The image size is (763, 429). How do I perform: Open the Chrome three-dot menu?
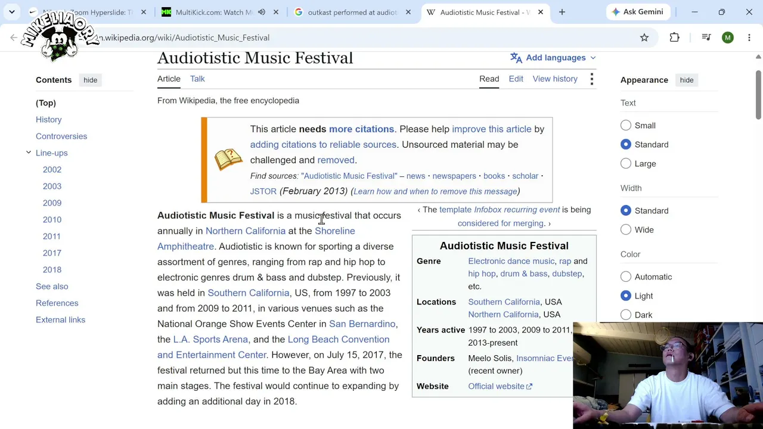pyautogui.click(x=749, y=38)
